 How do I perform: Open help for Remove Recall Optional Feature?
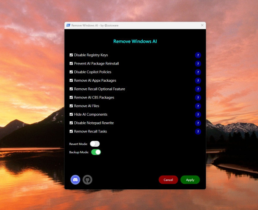(x=198, y=89)
